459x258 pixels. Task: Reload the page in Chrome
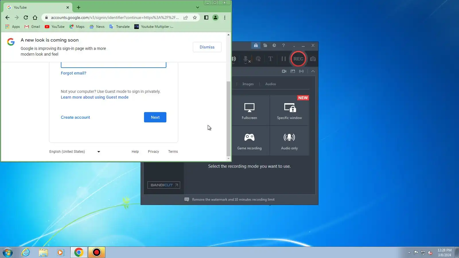click(x=26, y=17)
